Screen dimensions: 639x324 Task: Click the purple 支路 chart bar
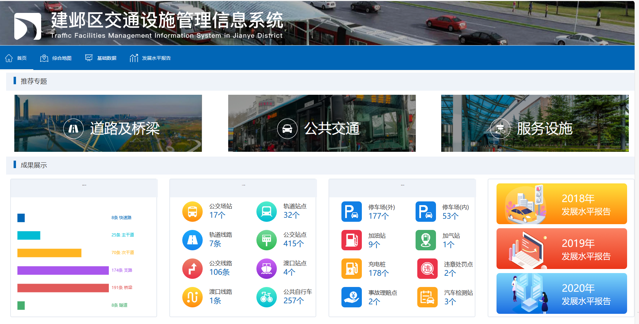tap(63, 270)
